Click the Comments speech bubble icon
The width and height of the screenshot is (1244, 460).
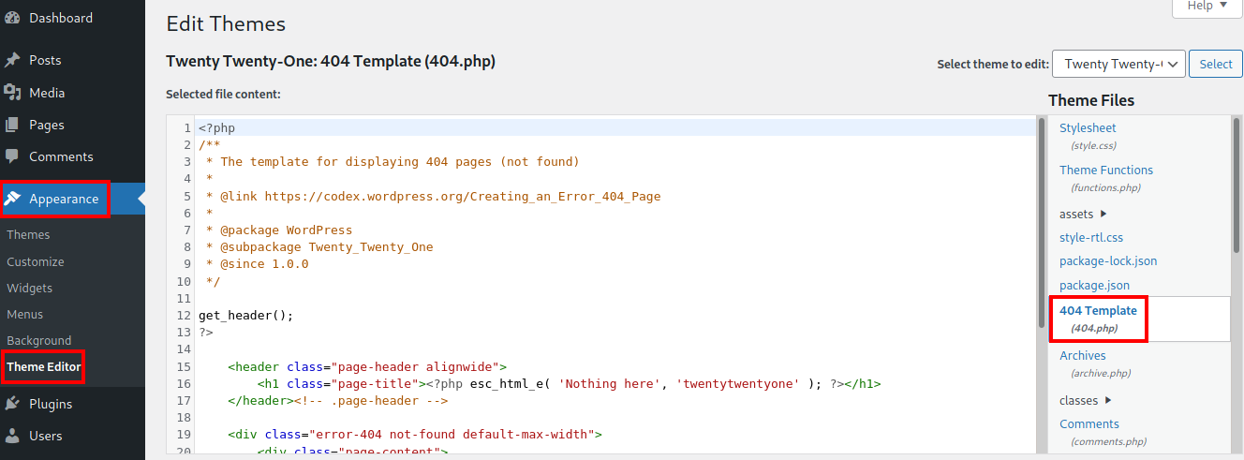(x=12, y=156)
